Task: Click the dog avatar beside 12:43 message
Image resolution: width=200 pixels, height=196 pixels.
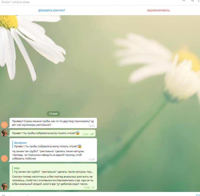Action: pyautogui.click(x=4, y=133)
